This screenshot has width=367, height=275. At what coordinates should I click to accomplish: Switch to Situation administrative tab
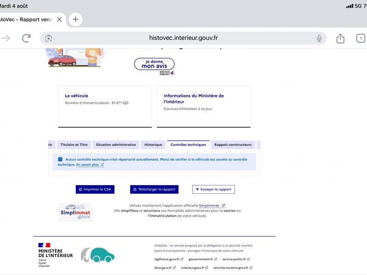pyautogui.click(x=116, y=145)
